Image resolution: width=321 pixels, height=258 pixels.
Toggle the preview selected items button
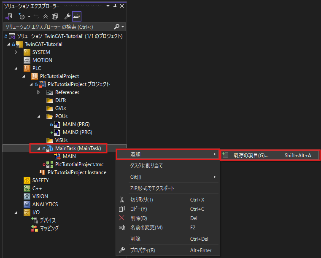(x=77, y=16)
